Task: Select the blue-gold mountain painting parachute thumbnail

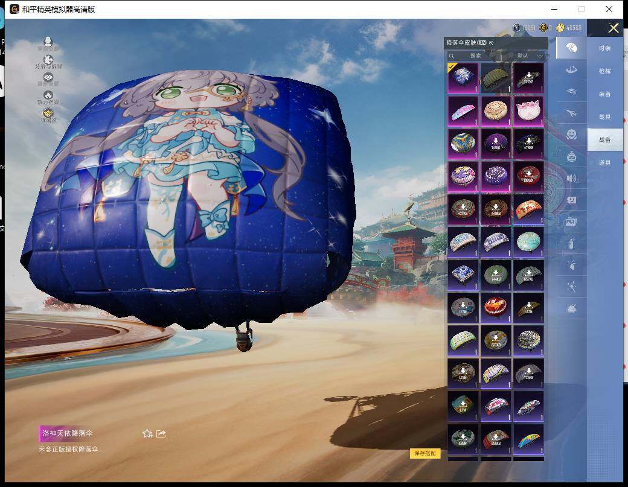Action: pyautogui.click(x=463, y=144)
